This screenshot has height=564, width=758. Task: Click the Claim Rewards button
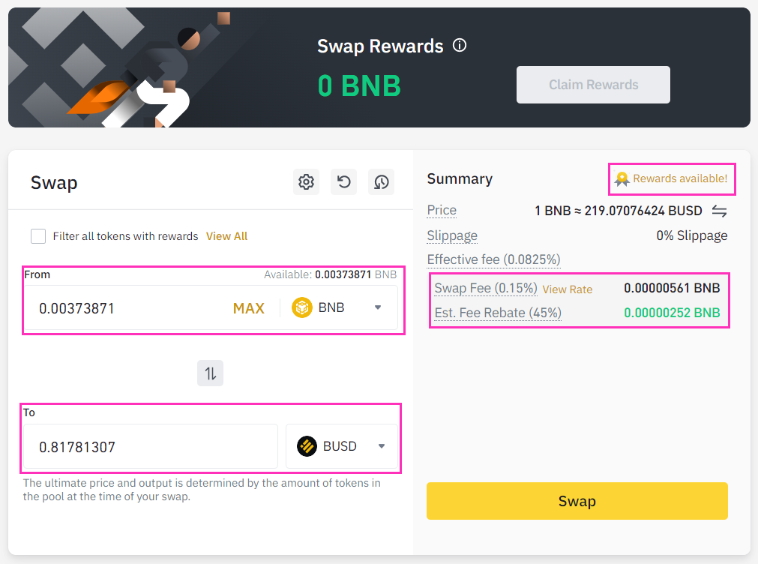(x=592, y=85)
